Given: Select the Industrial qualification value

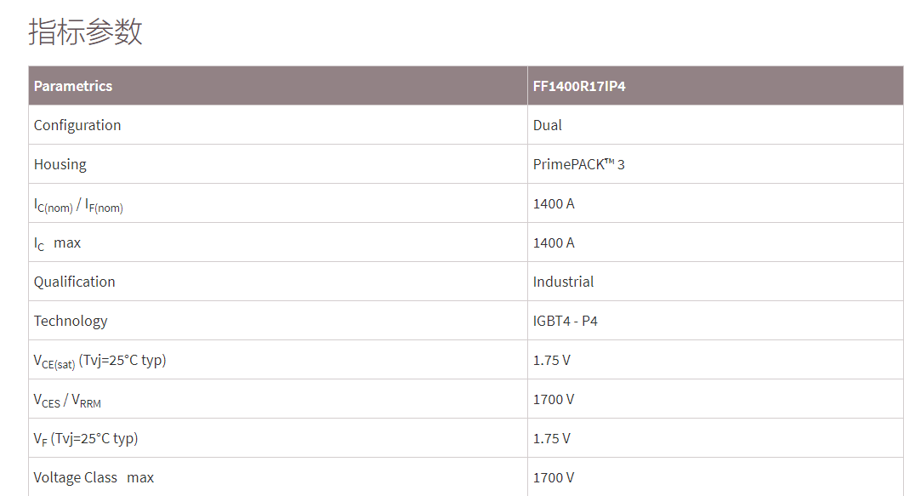Looking at the screenshot, I should [563, 282].
